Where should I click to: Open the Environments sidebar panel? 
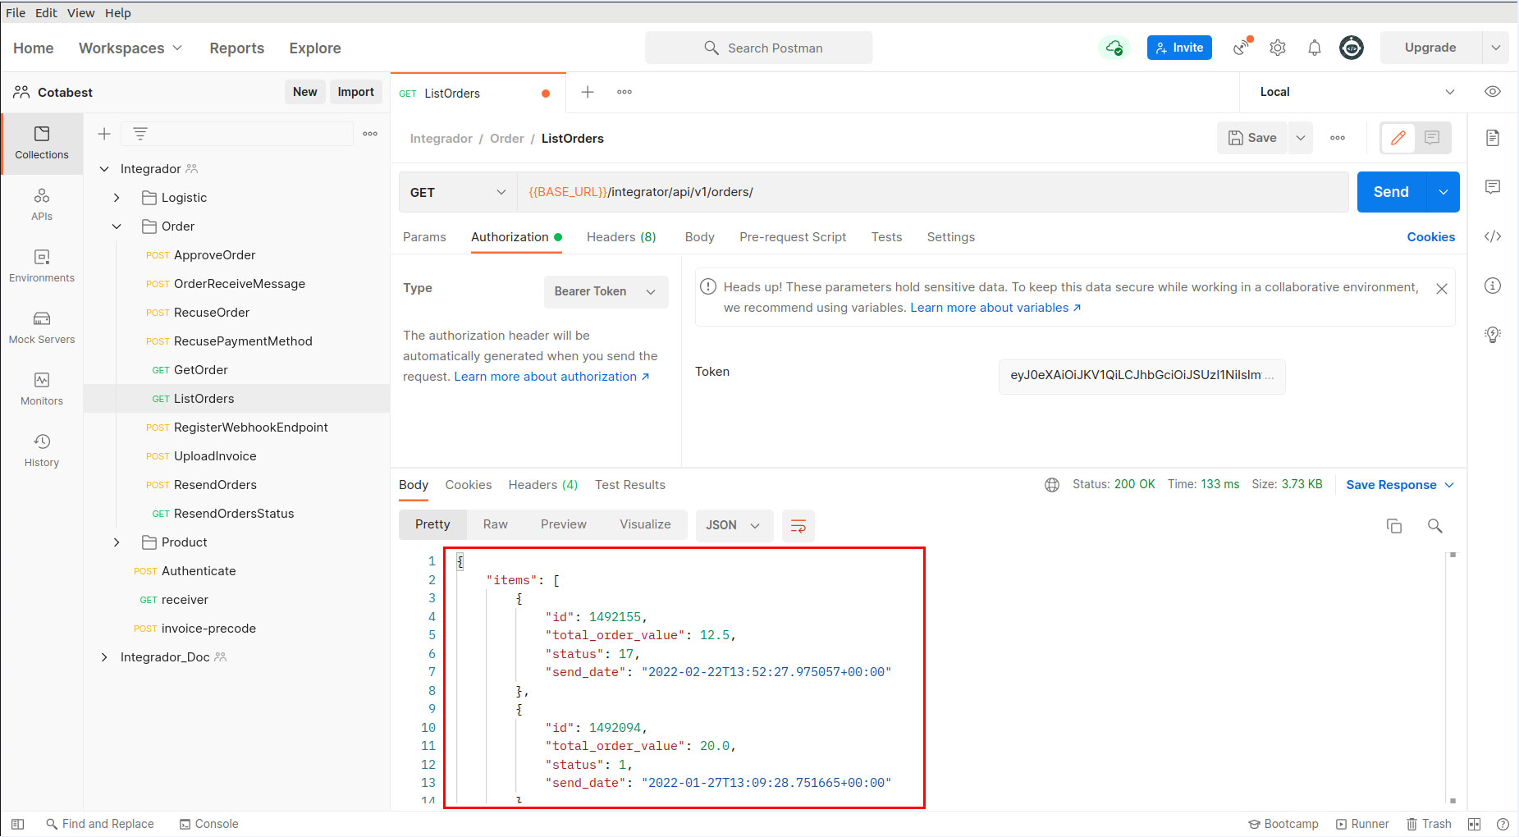pos(42,266)
